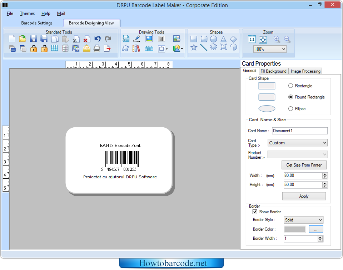Open the card frame tool dropdown arrow

tap(167, 49)
